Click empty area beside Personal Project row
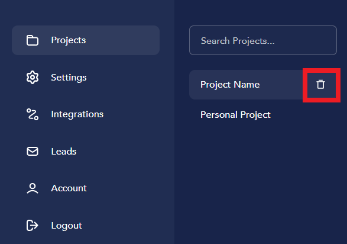Image resolution: width=347 pixels, height=244 pixels. pyautogui.click(x=306, y=115)
